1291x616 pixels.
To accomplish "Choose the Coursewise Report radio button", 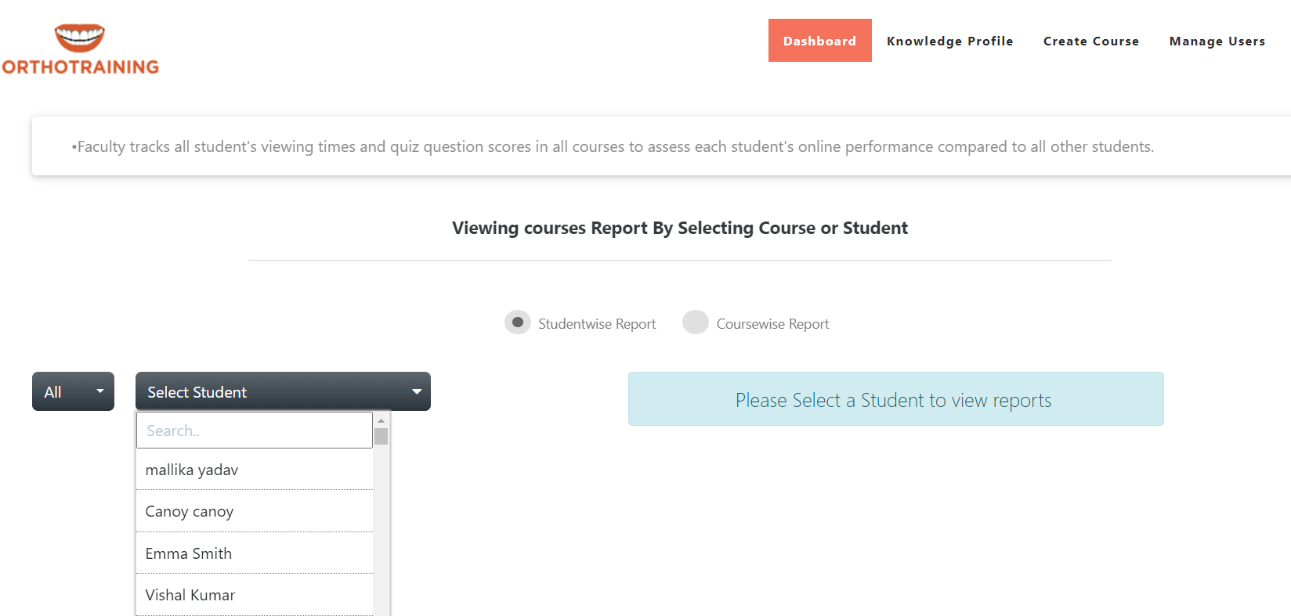I will point(695,322).
